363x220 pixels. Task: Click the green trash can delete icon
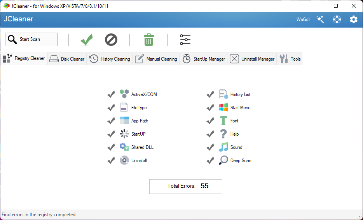click(148, 40)
